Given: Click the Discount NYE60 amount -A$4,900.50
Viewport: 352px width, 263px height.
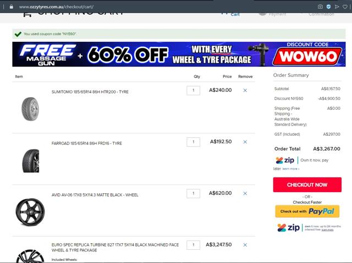Looking at the screenshot, I should pos(329,99).
